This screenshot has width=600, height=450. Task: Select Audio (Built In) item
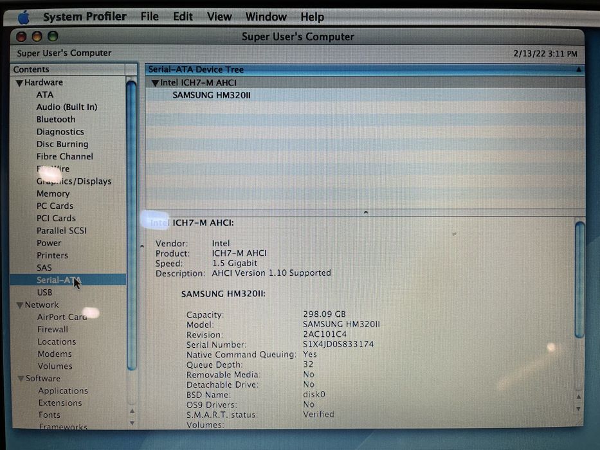(x=67, y=107)
